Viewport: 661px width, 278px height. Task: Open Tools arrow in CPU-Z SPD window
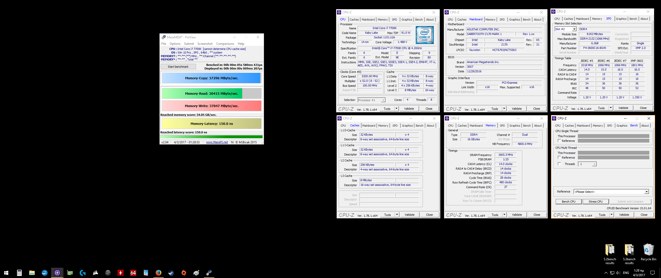611,108
